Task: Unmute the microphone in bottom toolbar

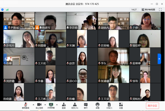Action: pos(26,106)
